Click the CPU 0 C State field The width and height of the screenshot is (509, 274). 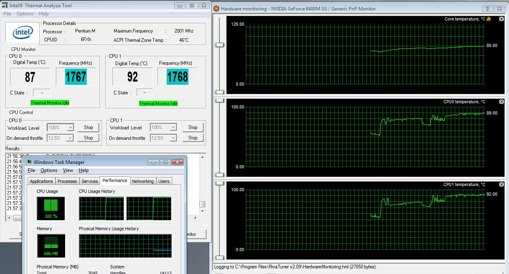coord(42,93)
